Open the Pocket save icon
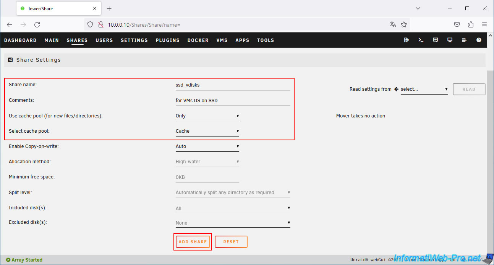494x265 pixels. (x=457, y=24)
